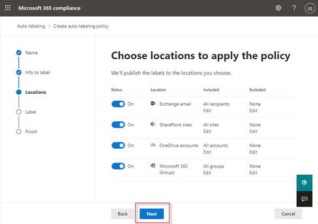Viewport: 318px width, 224px height.
Task: Cancel the policy creation
Action: point(288,213)
